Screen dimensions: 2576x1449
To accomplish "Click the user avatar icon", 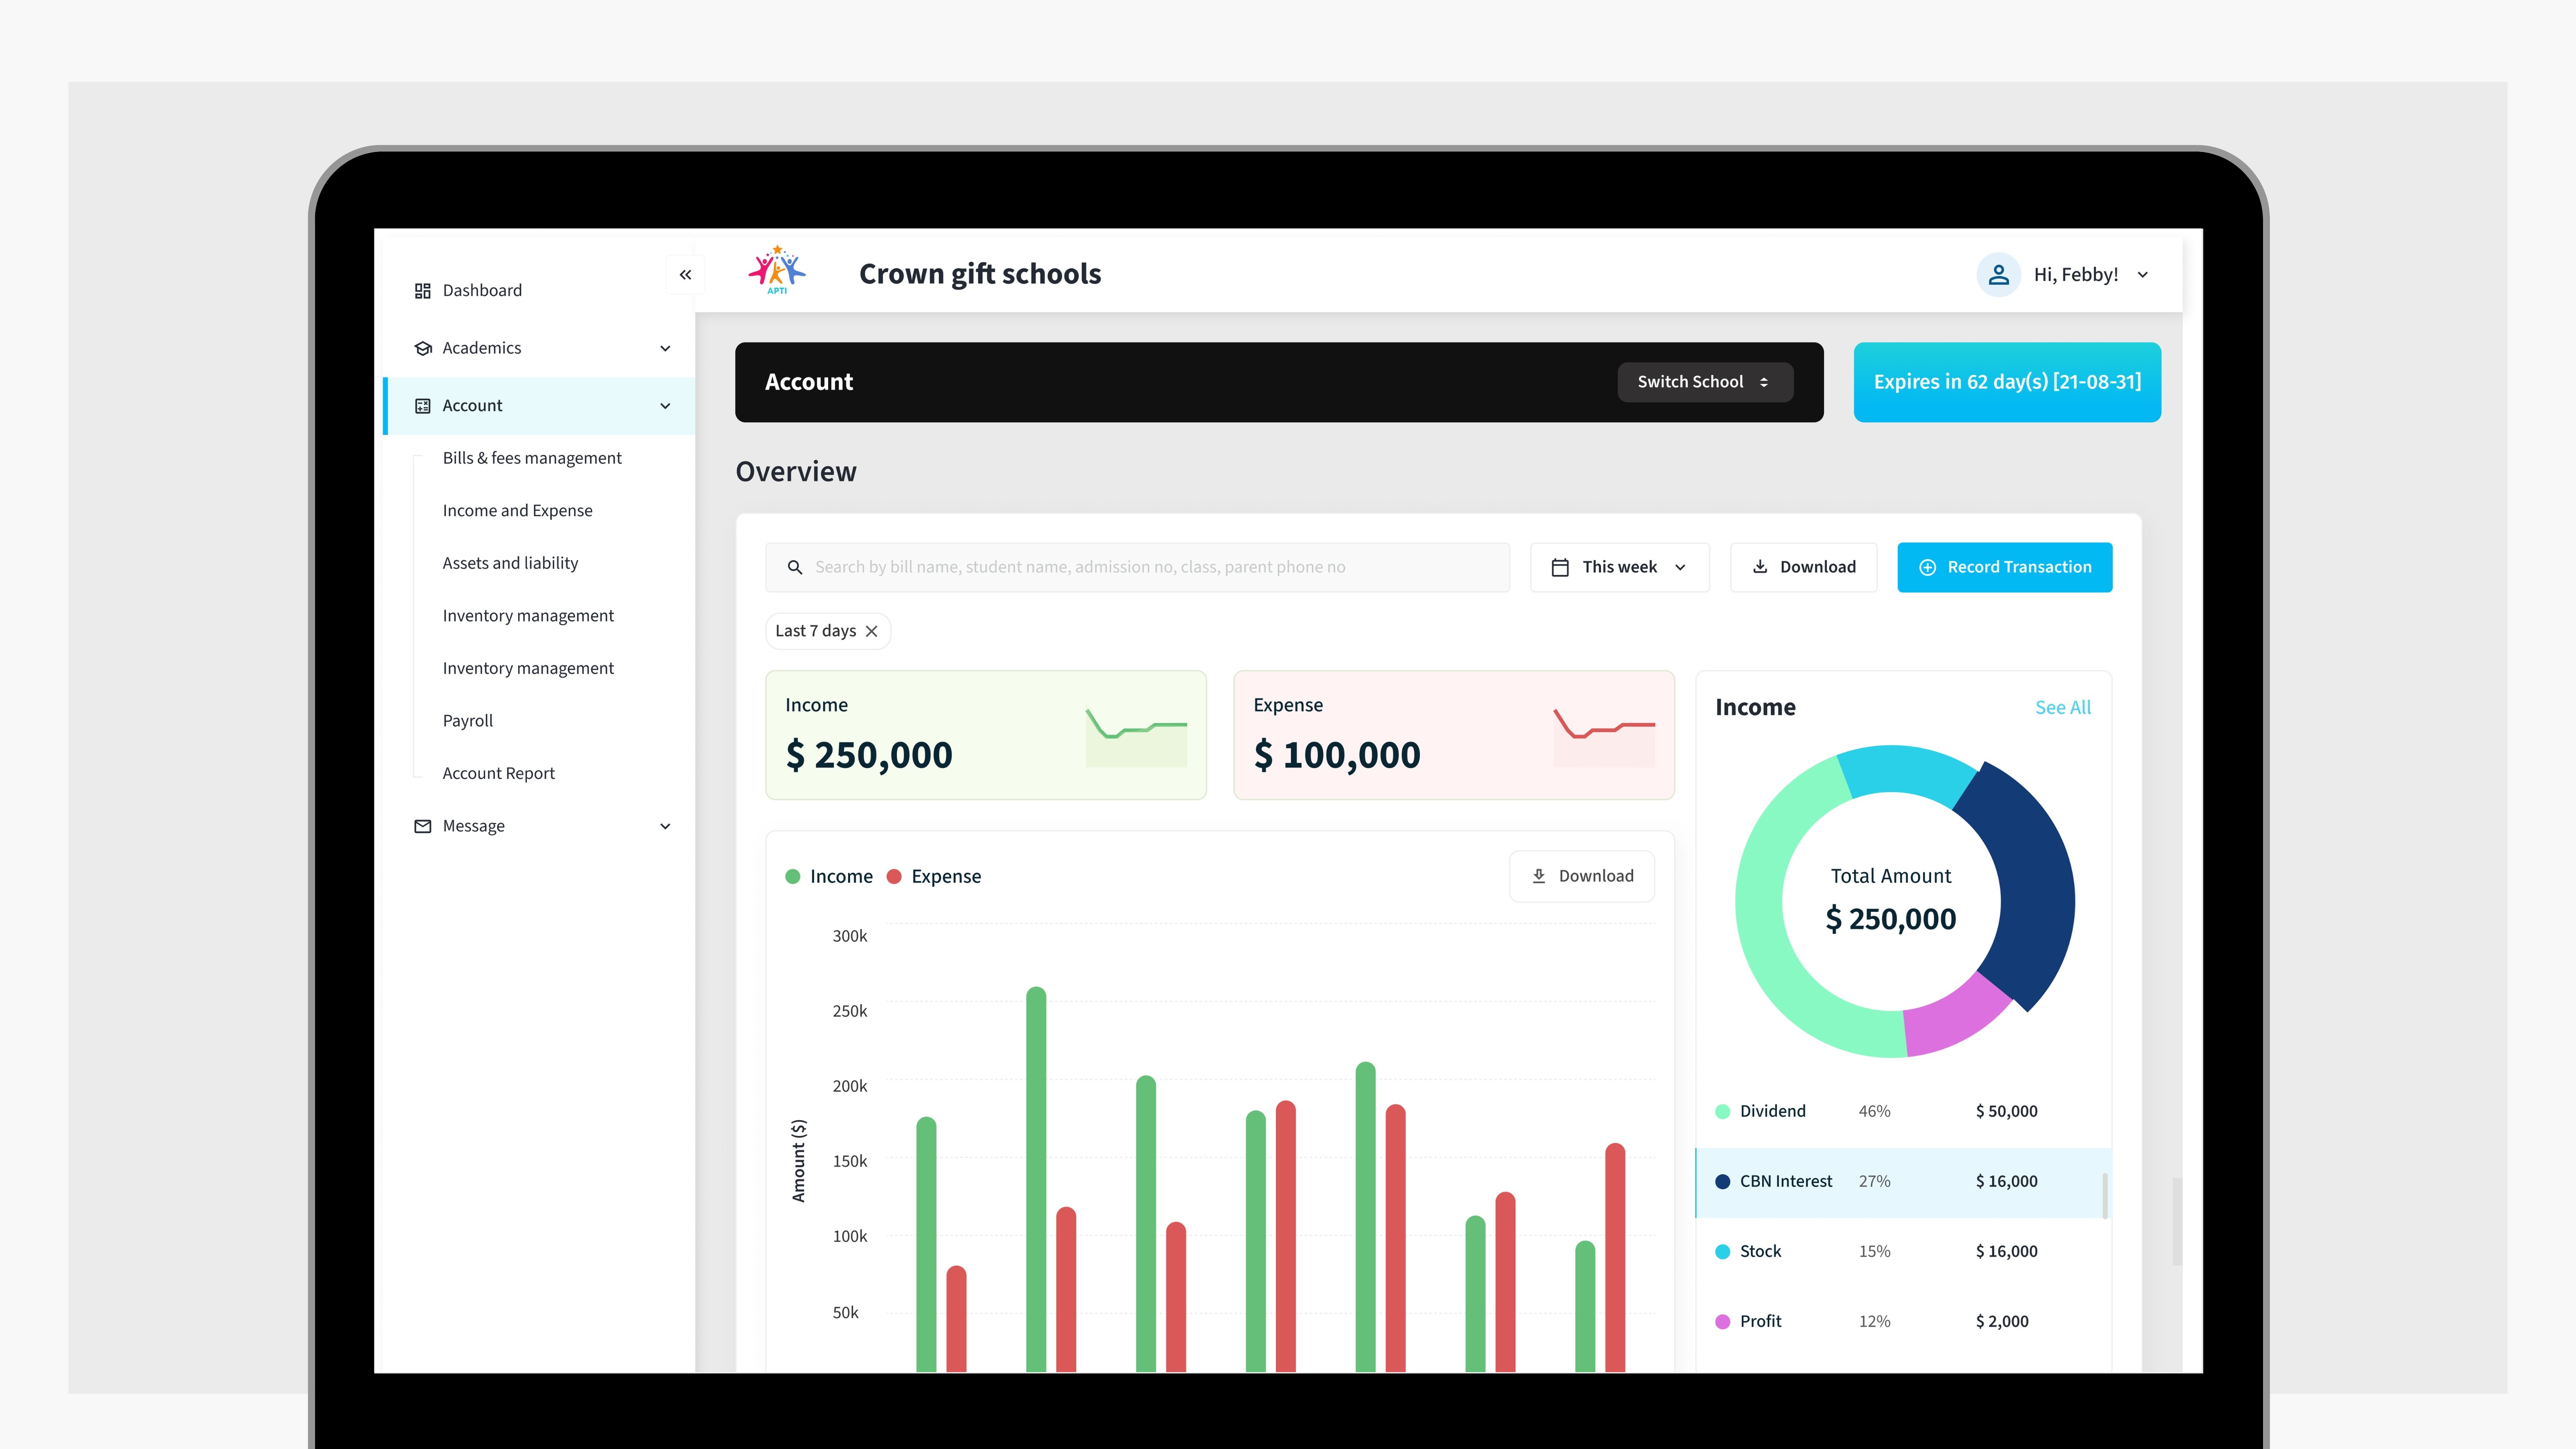I will (x=1998, y=275).
